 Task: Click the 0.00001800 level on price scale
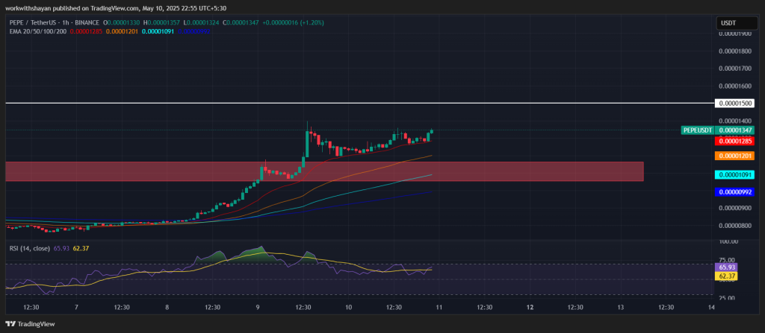point(735,51)
